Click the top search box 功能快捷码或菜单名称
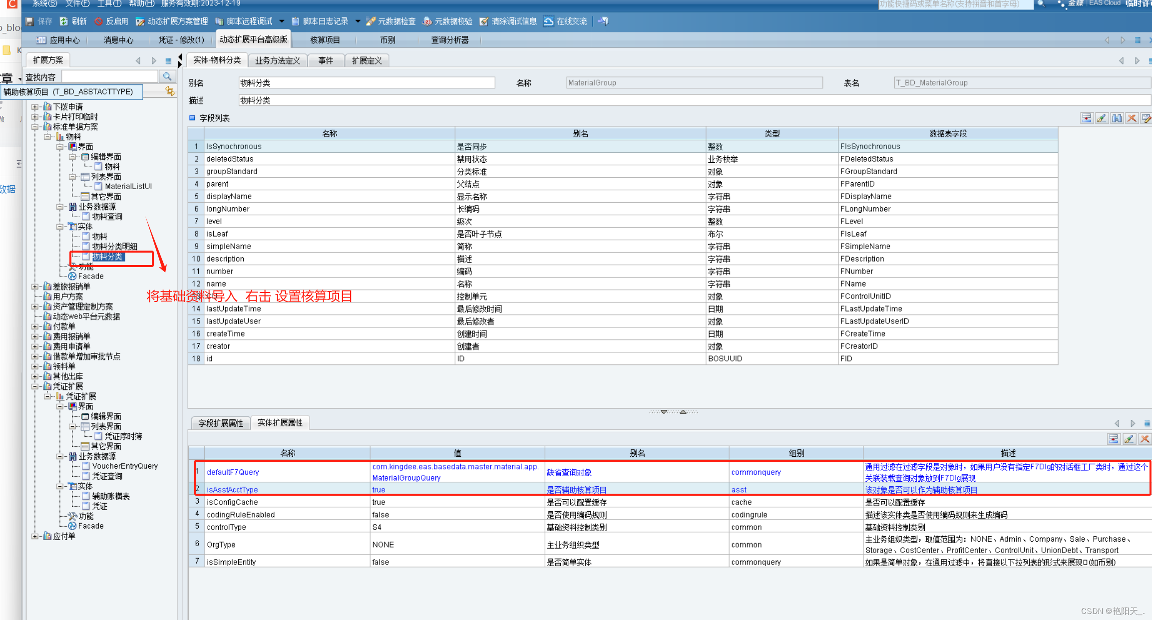Image resolution: width=1152 pixels, height=620 pixels. (x=955, y=4)
